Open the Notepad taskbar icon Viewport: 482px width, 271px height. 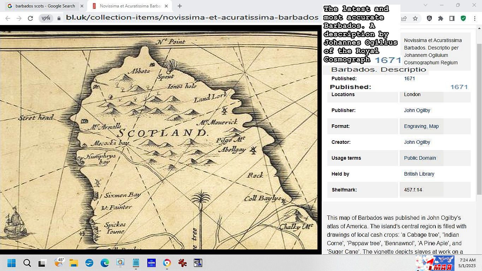tap(136, 263)
